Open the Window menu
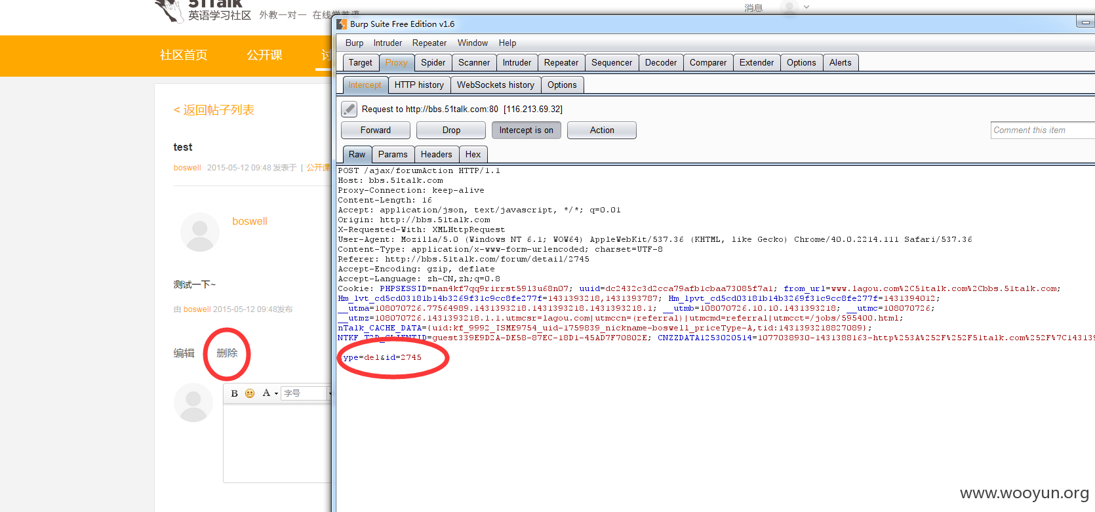 click(x=473, y=43)
